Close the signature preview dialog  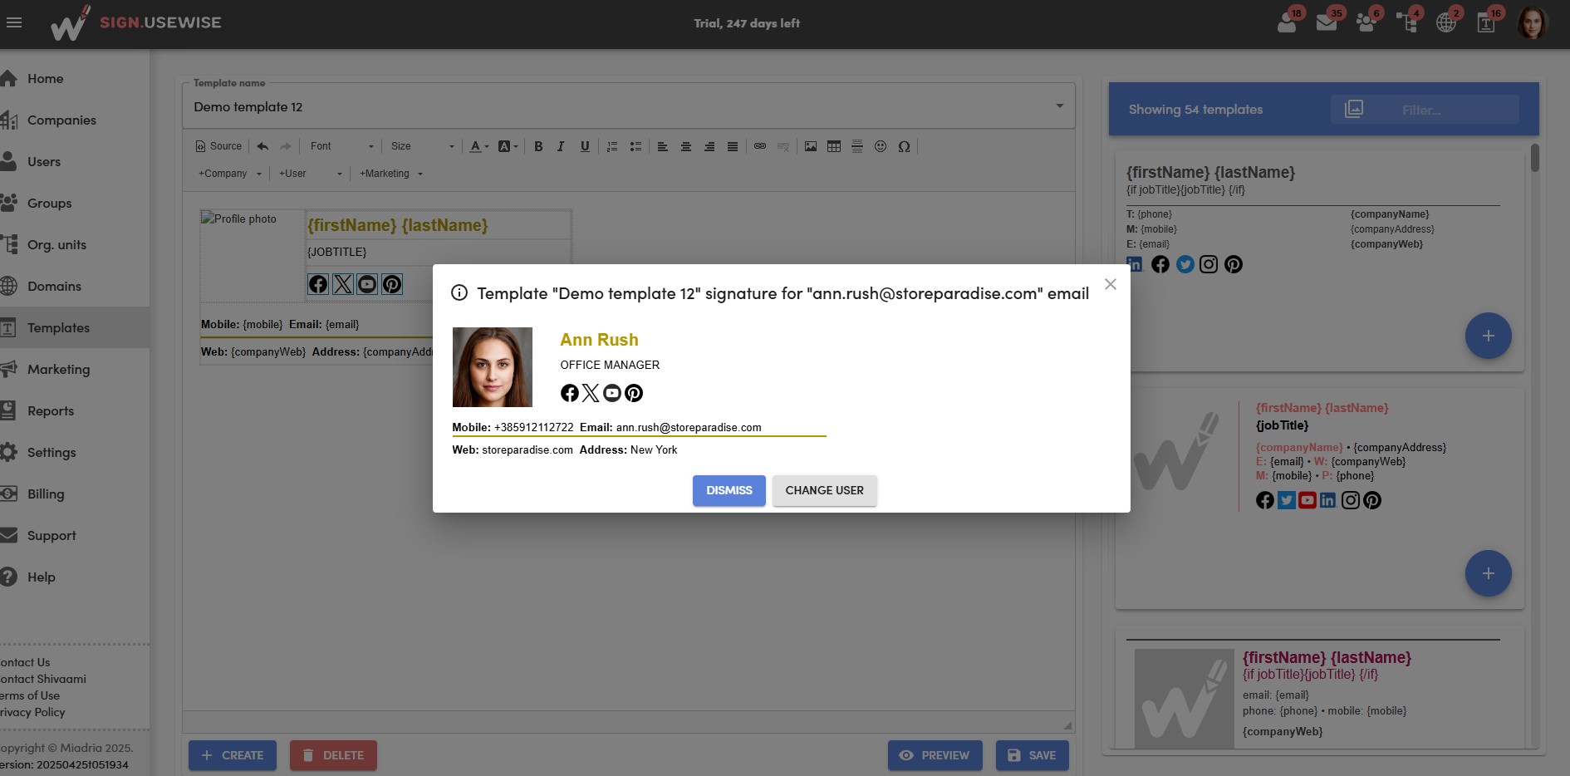(x=1110, y=284)
